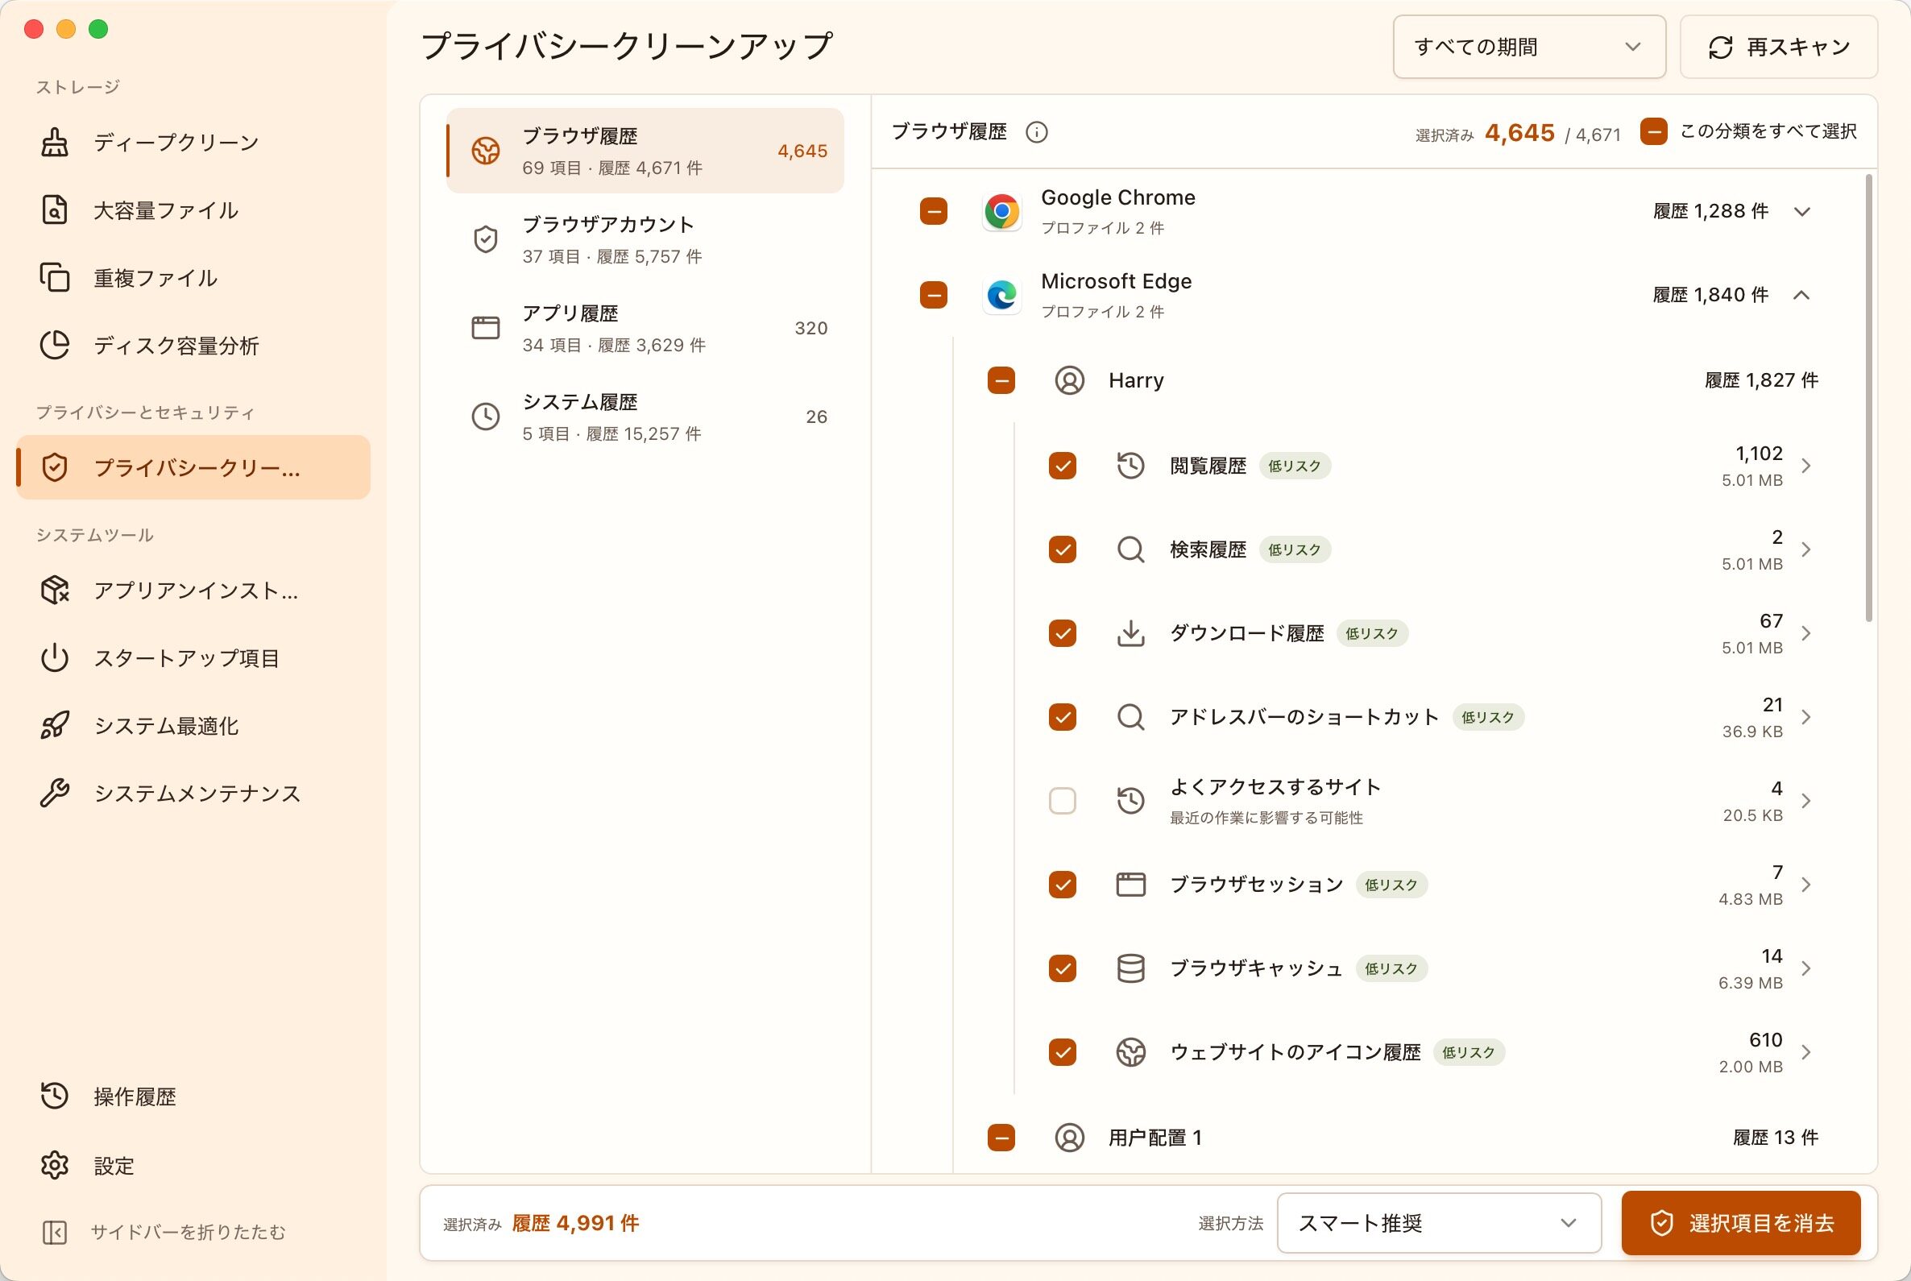Click the Harry profile avatar icon
The width and height of the screenshot is (1911, 1281).
pos(1069,381)
